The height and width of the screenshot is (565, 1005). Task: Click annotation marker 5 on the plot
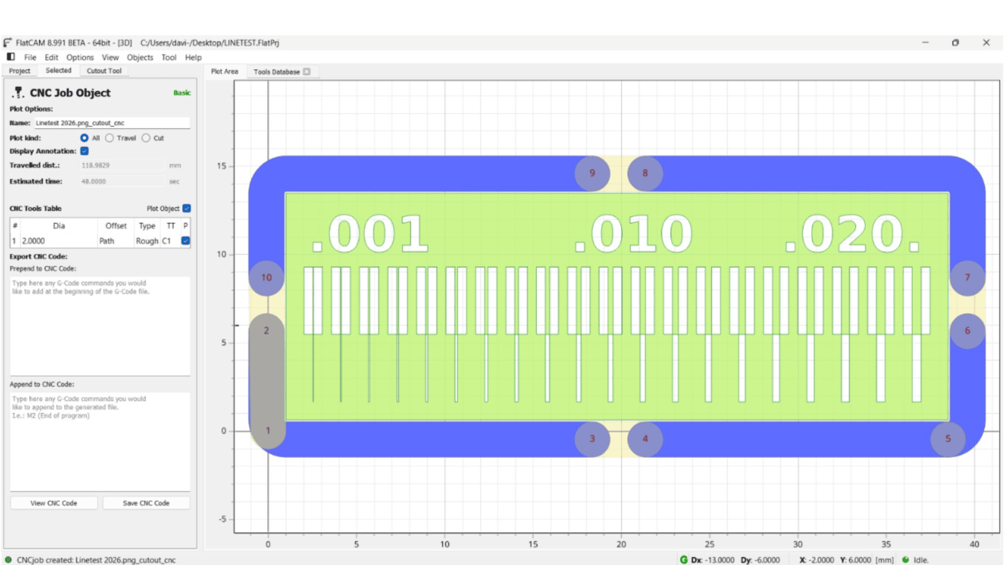coord(947,439)
